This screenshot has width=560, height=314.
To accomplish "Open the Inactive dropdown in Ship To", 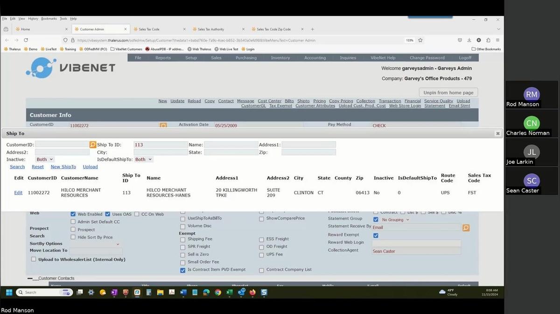I will click(x=45, y=159).
